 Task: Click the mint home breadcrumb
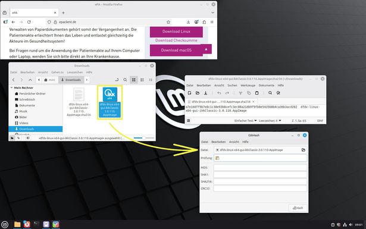tap(49, 80)
